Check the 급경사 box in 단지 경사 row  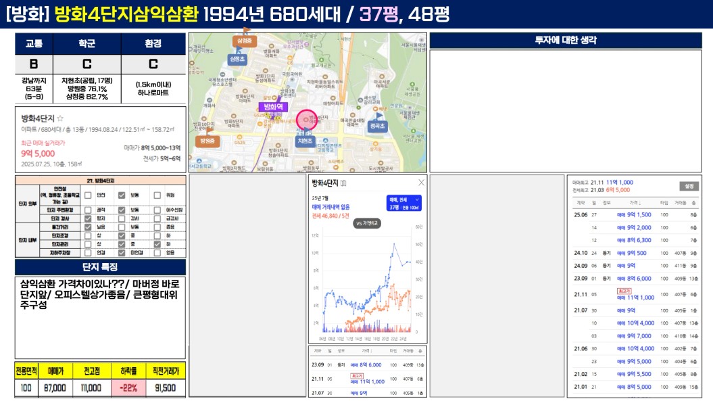(x=157, y=218)
